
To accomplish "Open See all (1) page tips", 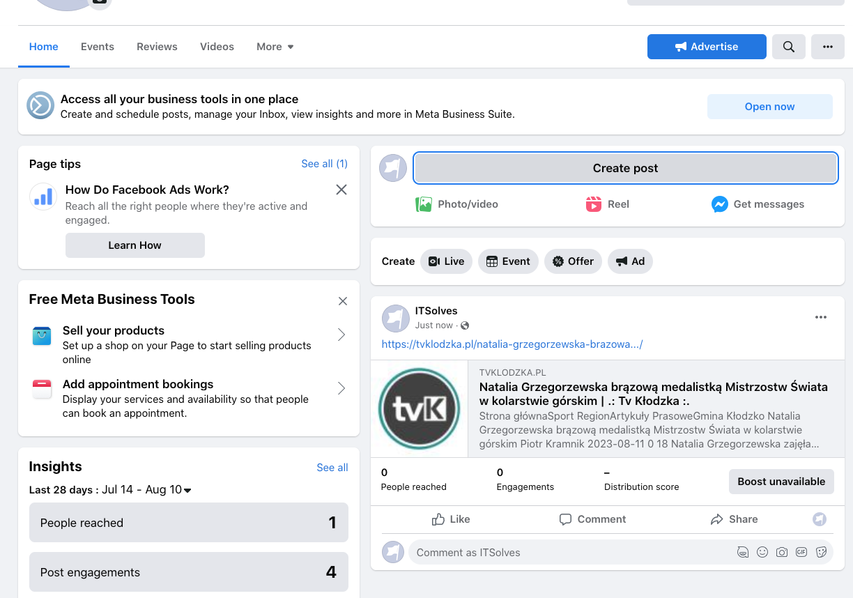I will pyautogui.click(x=325, y=164).
